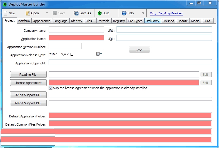Focus the Application Name input field
This screenshot has height=148, width=219.
click(x=76, y=38)
